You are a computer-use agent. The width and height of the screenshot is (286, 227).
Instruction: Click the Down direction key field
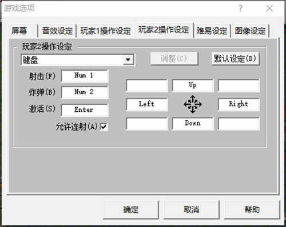pos(193,124)
